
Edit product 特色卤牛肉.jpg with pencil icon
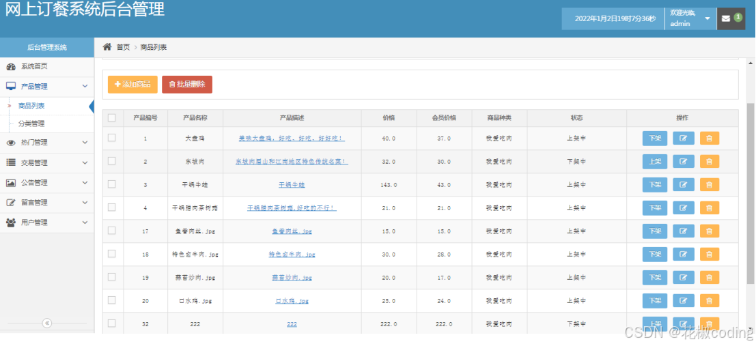[x=683, y=254]
